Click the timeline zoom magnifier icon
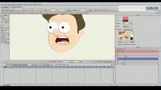This screenshot has height=90, width=161. (x=111, y=64)
